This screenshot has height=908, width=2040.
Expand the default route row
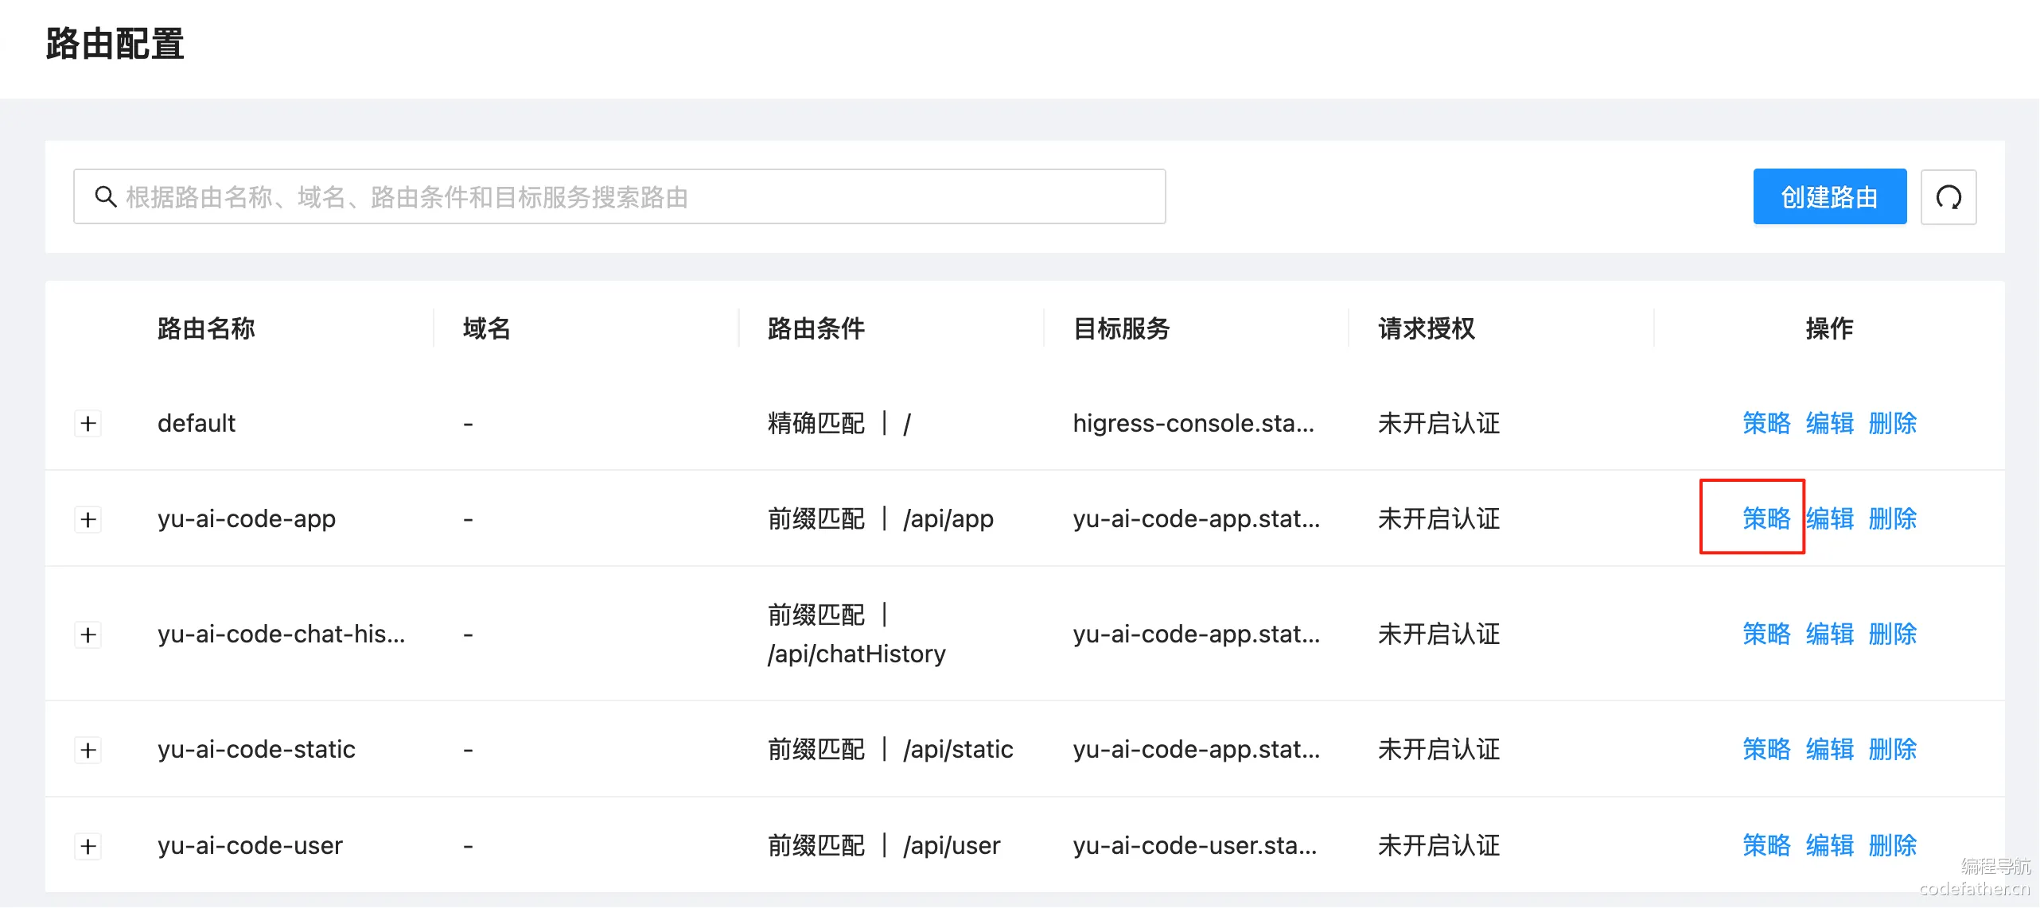point(88,424)
